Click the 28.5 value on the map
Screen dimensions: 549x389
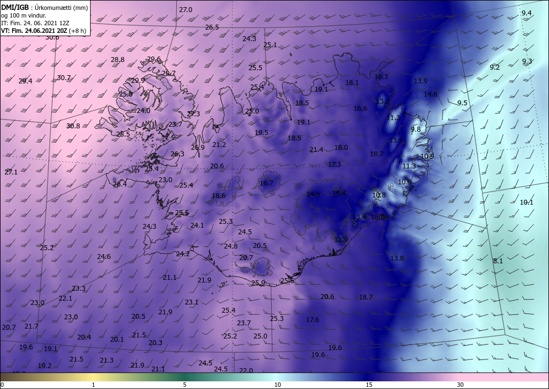pyautogui.click(x=123, y=134)
